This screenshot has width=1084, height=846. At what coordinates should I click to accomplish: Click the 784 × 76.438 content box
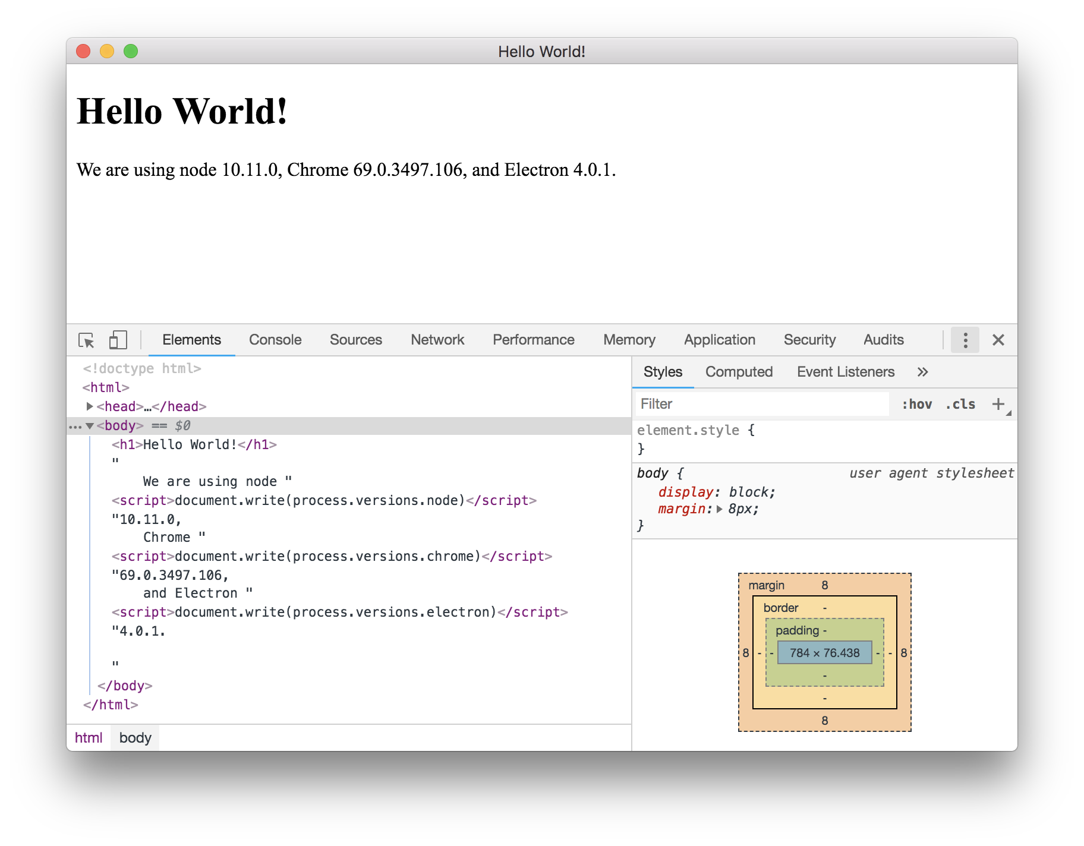coord(824,652)
